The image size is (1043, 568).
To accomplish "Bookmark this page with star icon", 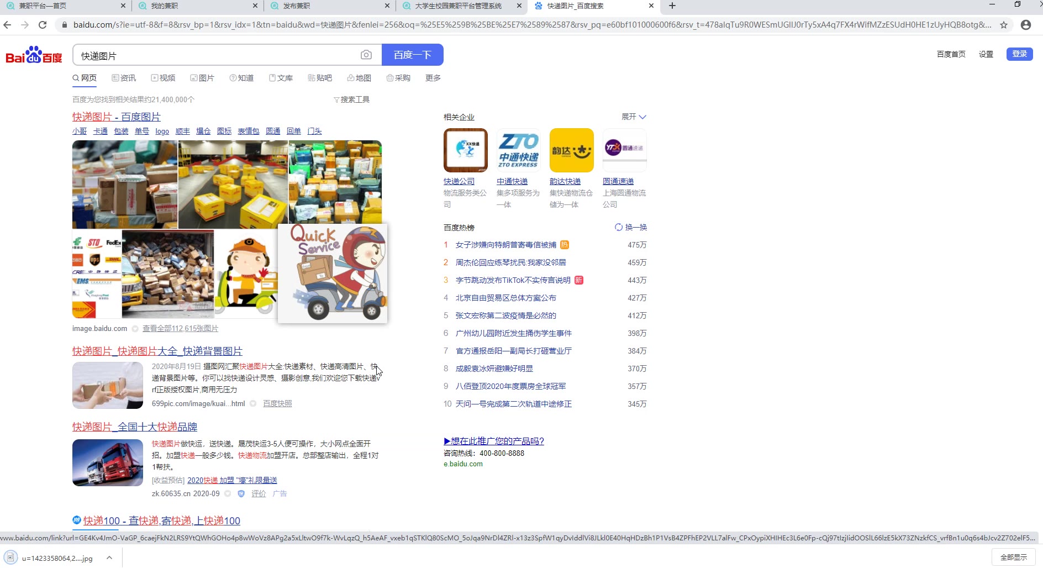I will click(x=1004, y=25).
